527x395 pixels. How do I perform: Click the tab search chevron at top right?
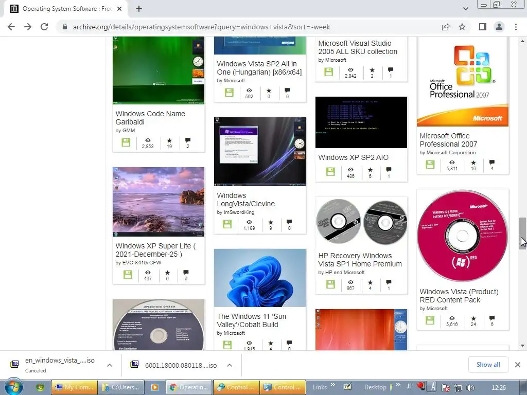[x=465, y=9]
